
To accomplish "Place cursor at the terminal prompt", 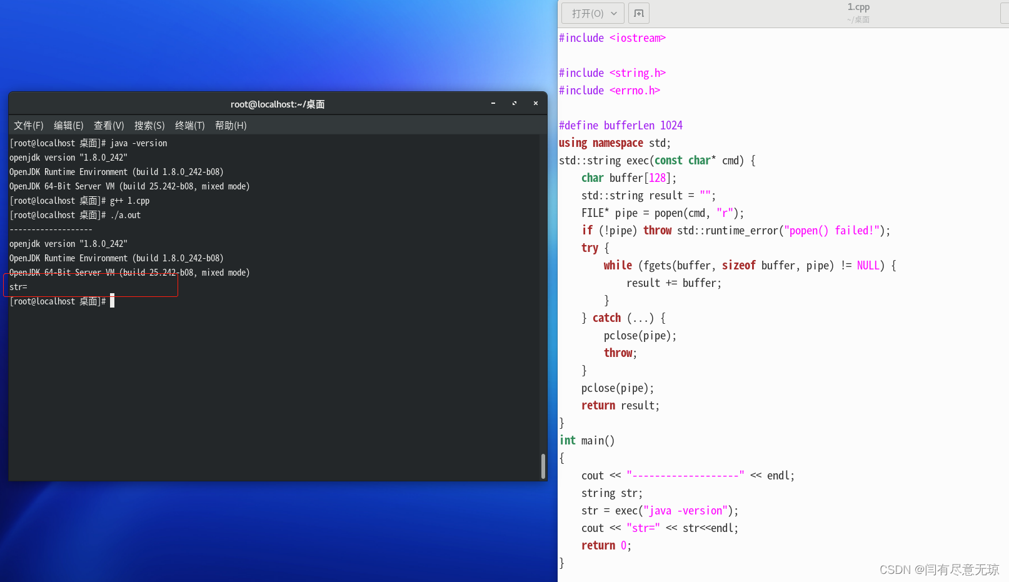I will [113, 301].
